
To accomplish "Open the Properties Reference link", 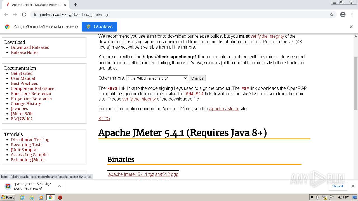I will pyautogui.click(x=31, y=99).
